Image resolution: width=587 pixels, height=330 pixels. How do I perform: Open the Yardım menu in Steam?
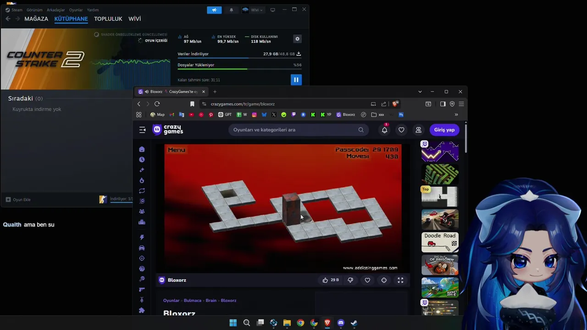tap(93, 10)
